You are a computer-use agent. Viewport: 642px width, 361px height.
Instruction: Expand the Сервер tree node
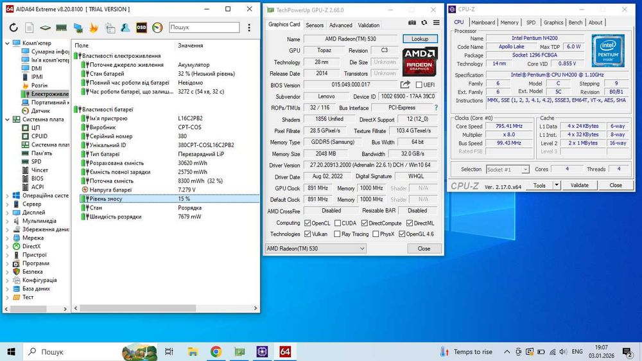click(7, 204)
